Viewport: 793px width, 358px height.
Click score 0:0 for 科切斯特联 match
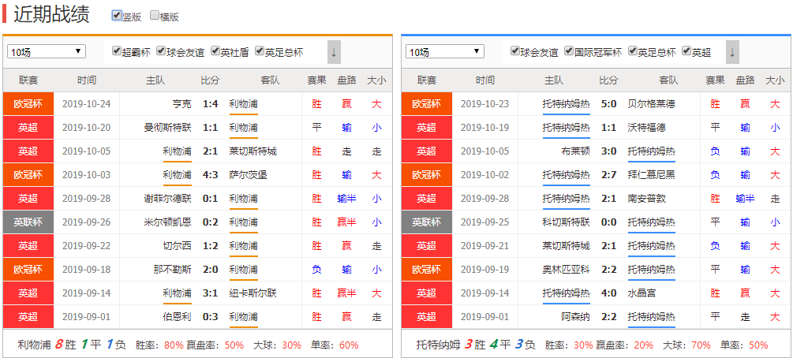coord(608,222)
